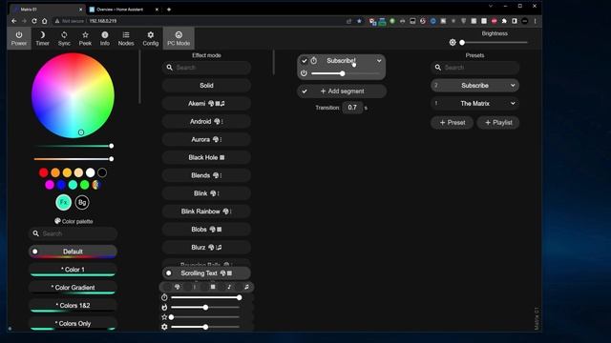Select the * Color 1 palette

[73, 270]
